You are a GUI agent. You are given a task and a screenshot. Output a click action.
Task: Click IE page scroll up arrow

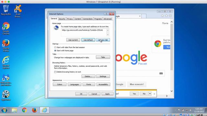pyautogui.click(x=172, y=22)
